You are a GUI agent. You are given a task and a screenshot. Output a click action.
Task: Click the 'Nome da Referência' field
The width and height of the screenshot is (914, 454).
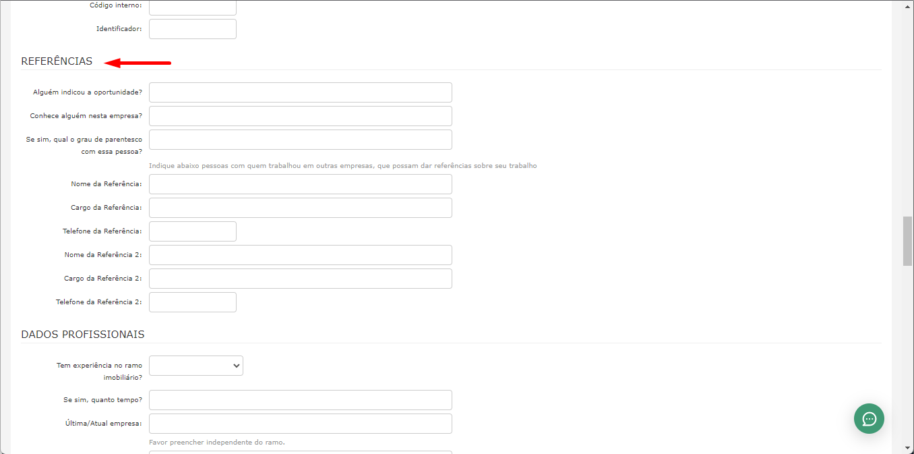click(301, 184)
